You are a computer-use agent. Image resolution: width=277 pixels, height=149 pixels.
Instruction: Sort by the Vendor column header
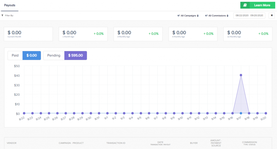(12, 143)
